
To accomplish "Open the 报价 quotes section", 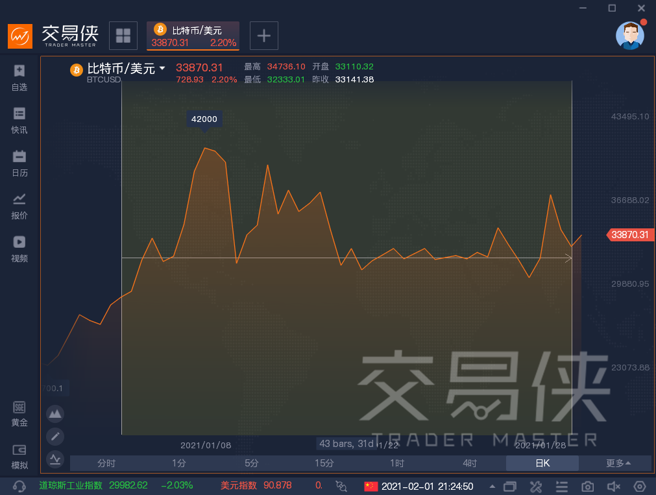I will 19,207.
